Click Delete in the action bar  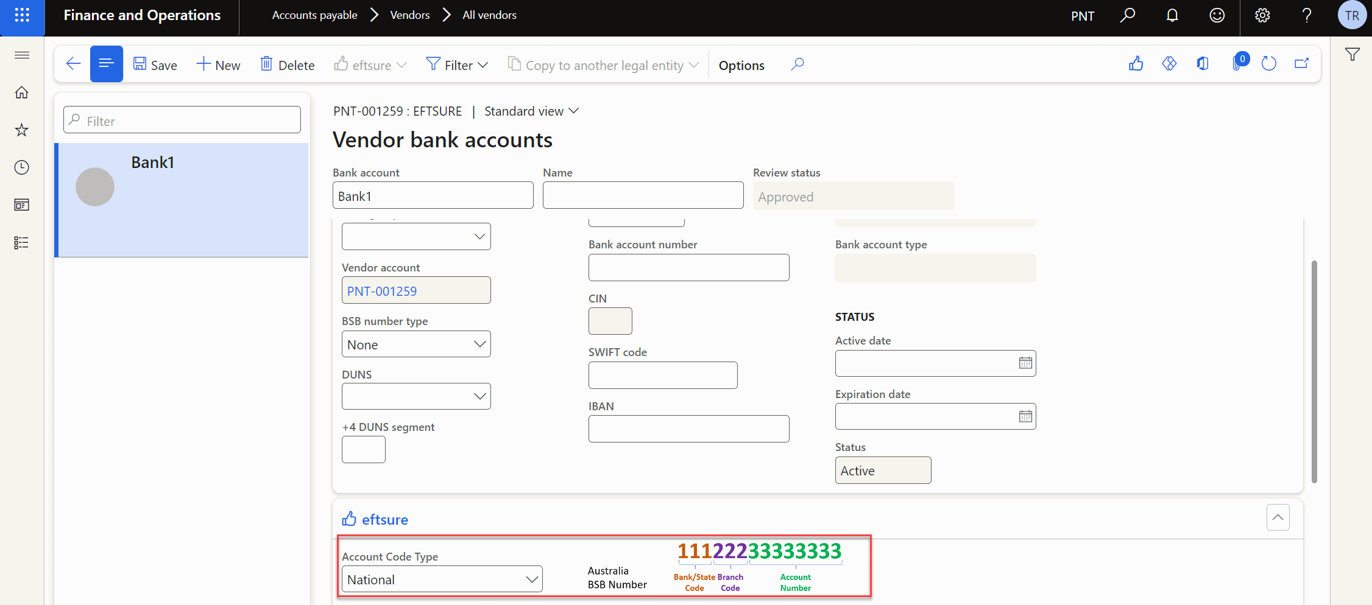(x=288, y=65)
